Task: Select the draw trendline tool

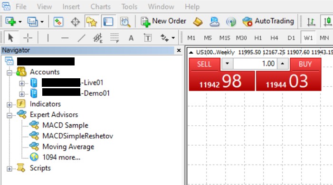Action: pyautogui.click(x=81, y=38)
